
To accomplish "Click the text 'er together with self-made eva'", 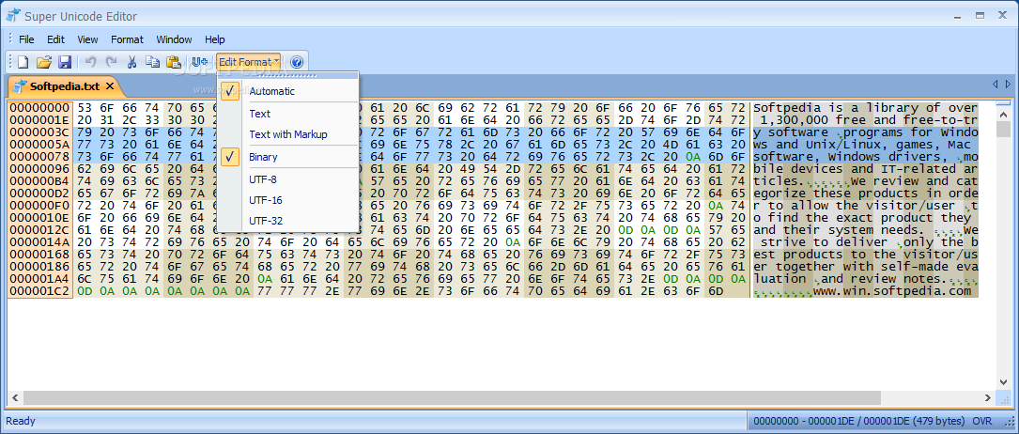I will click(x=865, y=267).
